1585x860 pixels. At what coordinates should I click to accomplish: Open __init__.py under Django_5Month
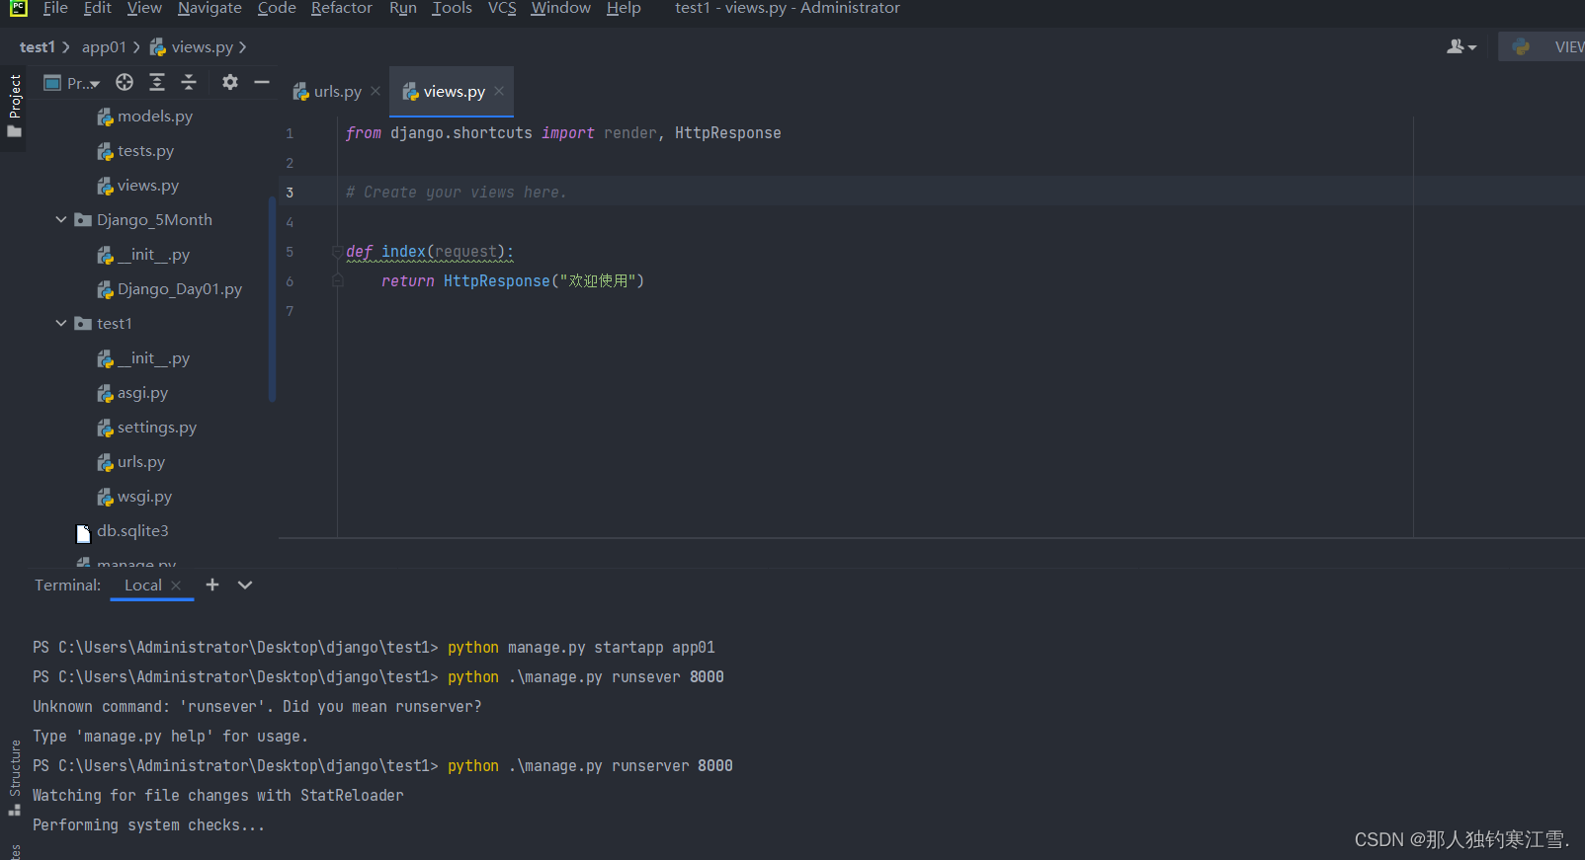click(x=143, y=255)
